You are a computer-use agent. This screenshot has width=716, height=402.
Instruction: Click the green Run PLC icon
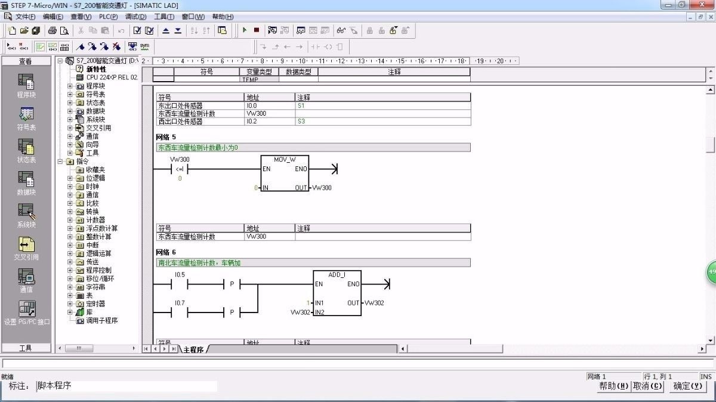[x=244, y=30]
